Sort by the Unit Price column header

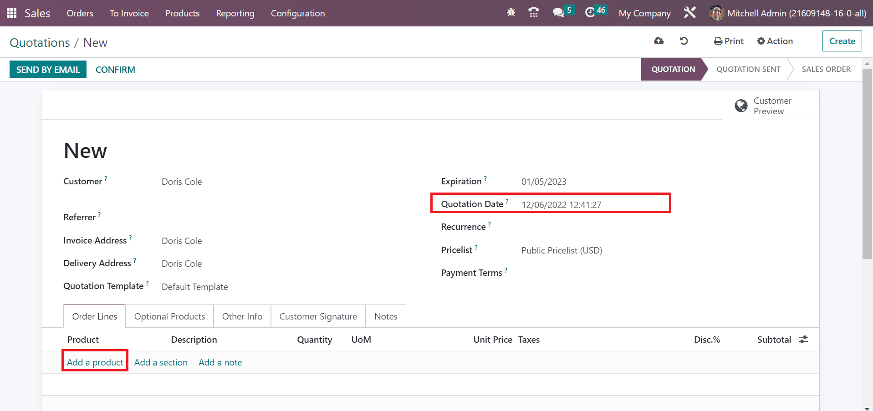[493, 340]
